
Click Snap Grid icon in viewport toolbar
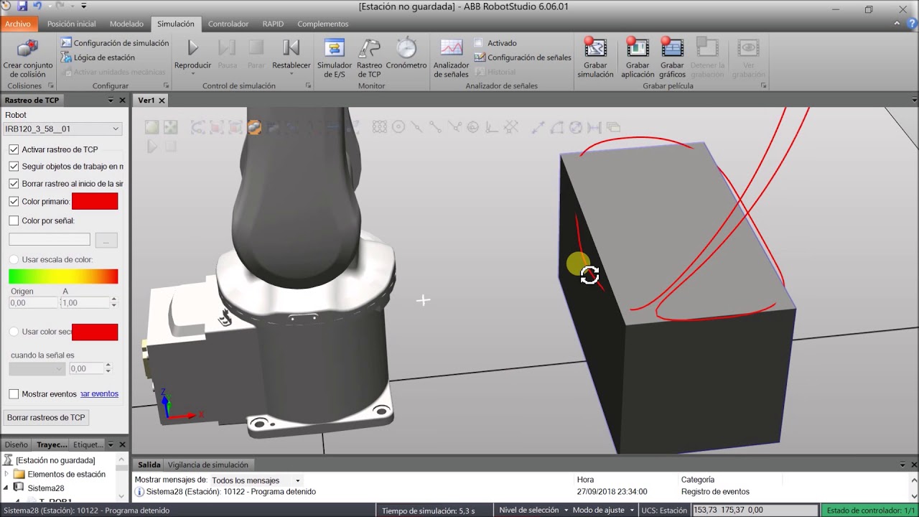coord(380,127)
